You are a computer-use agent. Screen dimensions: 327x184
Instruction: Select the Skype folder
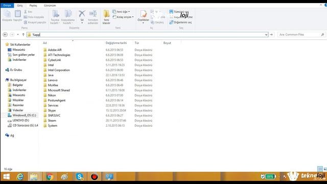click(x=50, y=110)
